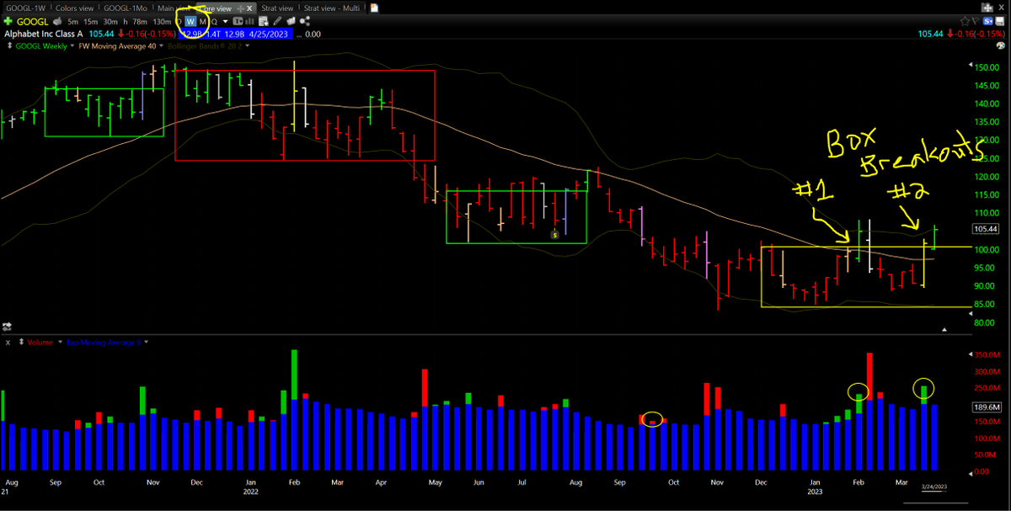Click the Bollinger Bands 20 2 label
The image size is (1011, 511).
205,45
